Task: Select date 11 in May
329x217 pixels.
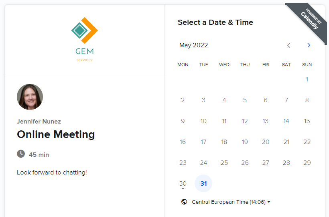Action: click(224, 121)
